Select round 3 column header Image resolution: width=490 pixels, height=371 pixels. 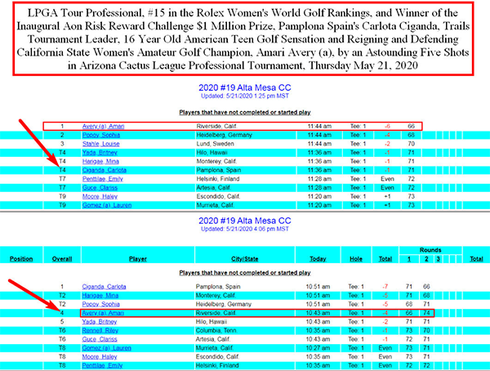tap(438, 259)
